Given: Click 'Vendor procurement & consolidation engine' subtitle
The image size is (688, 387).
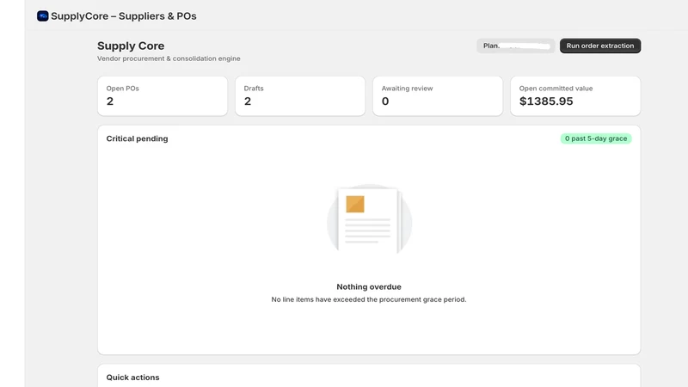Looking at the screenshot, I should 169,58.
